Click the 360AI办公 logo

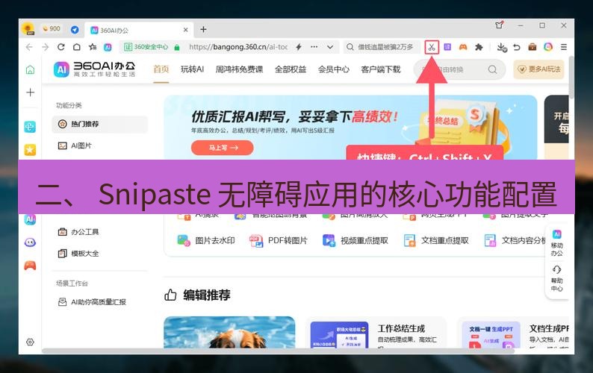click(x=95, y=69)
